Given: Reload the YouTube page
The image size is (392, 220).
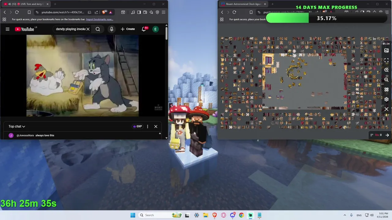Looking at the screenshot, I should (x=17, y=12).
